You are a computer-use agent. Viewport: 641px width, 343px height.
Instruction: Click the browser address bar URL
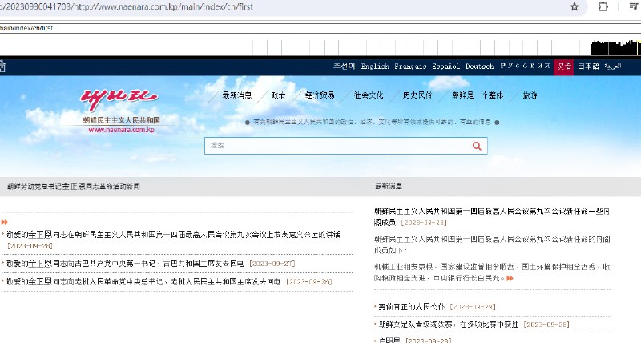127,7
